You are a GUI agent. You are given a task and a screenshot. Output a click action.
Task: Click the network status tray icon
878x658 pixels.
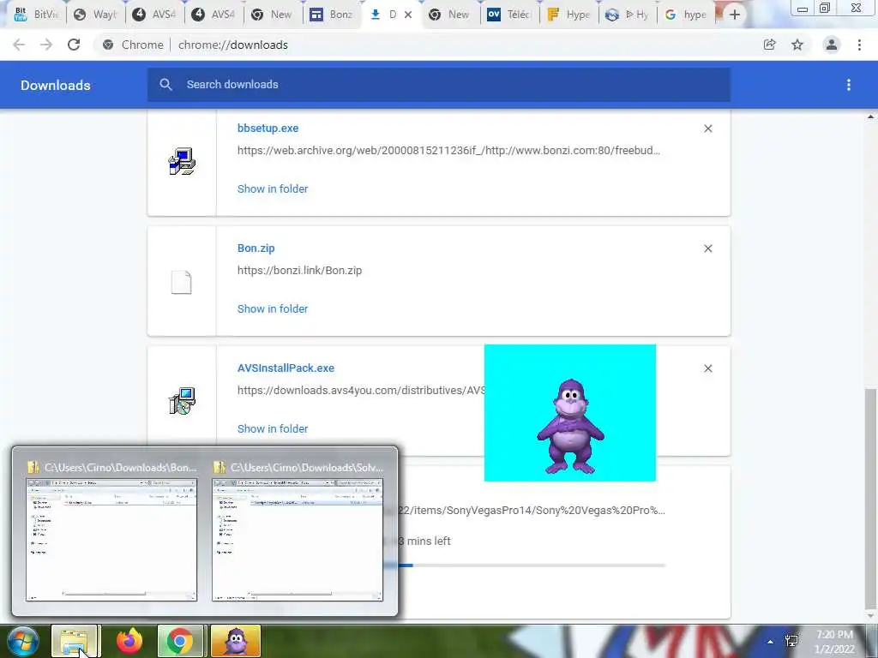pos(791,641)
